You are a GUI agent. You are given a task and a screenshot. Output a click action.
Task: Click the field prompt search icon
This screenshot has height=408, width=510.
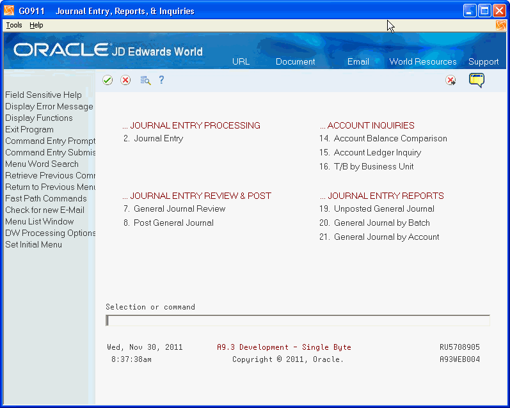145,80
